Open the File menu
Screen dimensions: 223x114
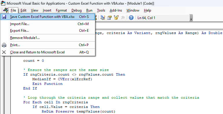(13, 10)
